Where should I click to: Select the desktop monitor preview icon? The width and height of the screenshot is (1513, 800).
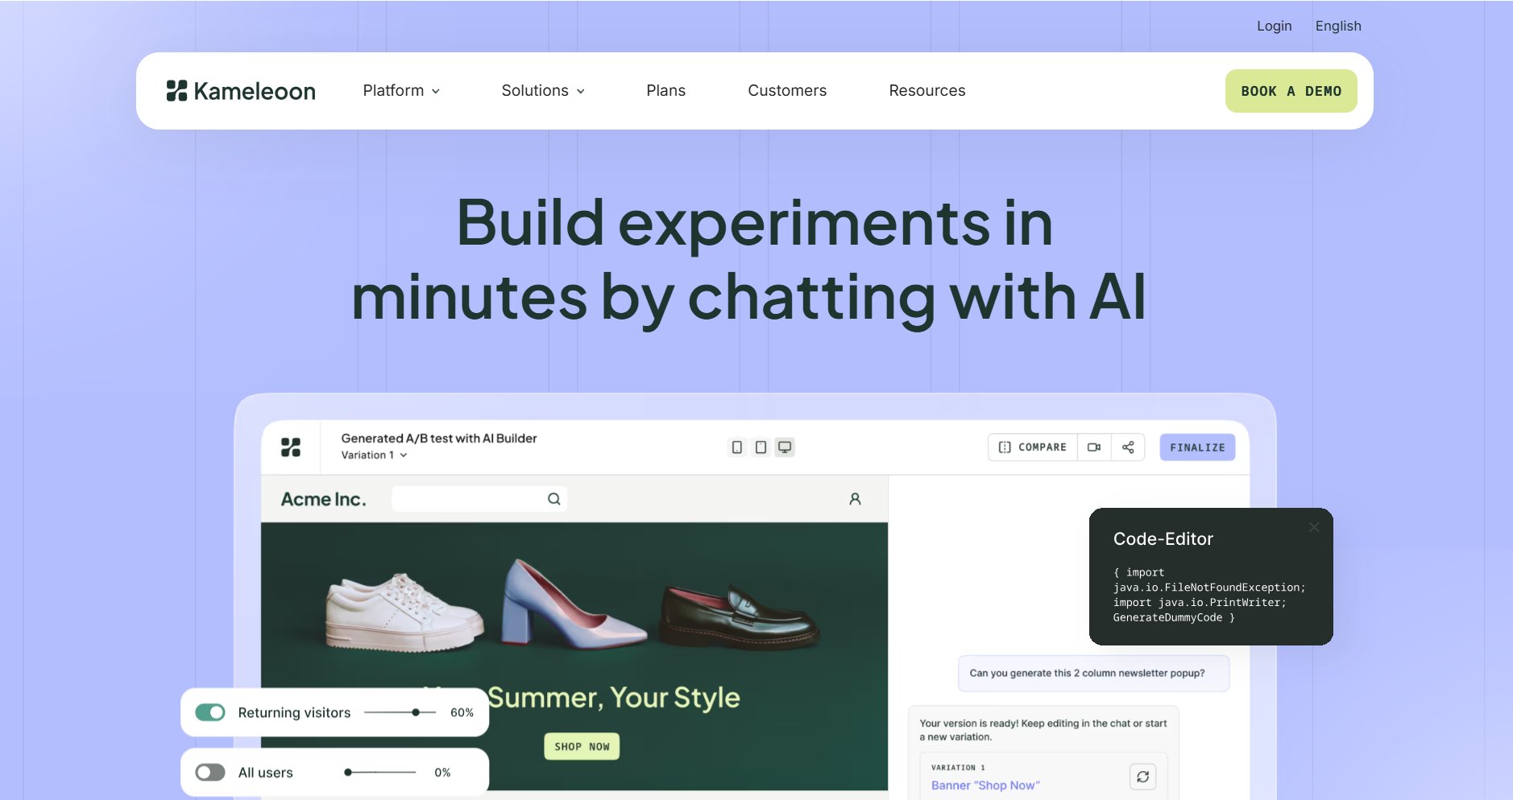[785, 447]
